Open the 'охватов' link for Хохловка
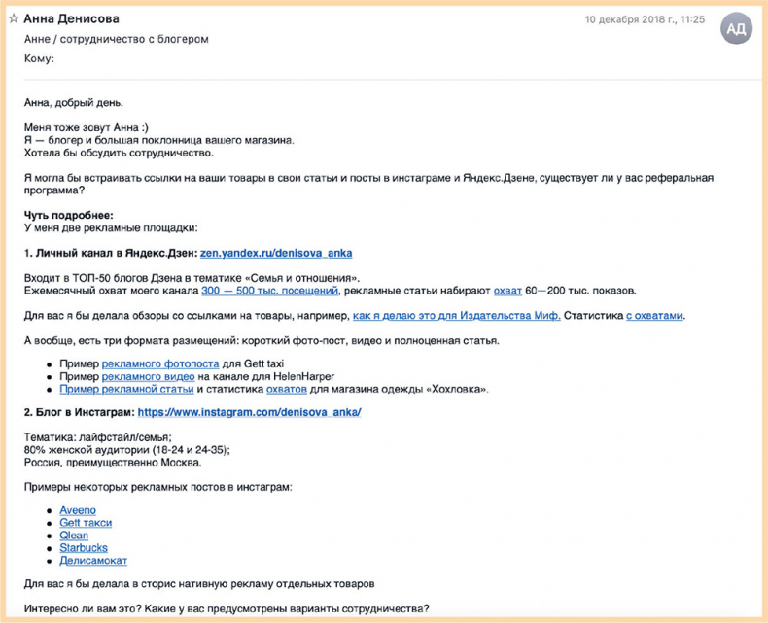 click(x=287, y=389)
